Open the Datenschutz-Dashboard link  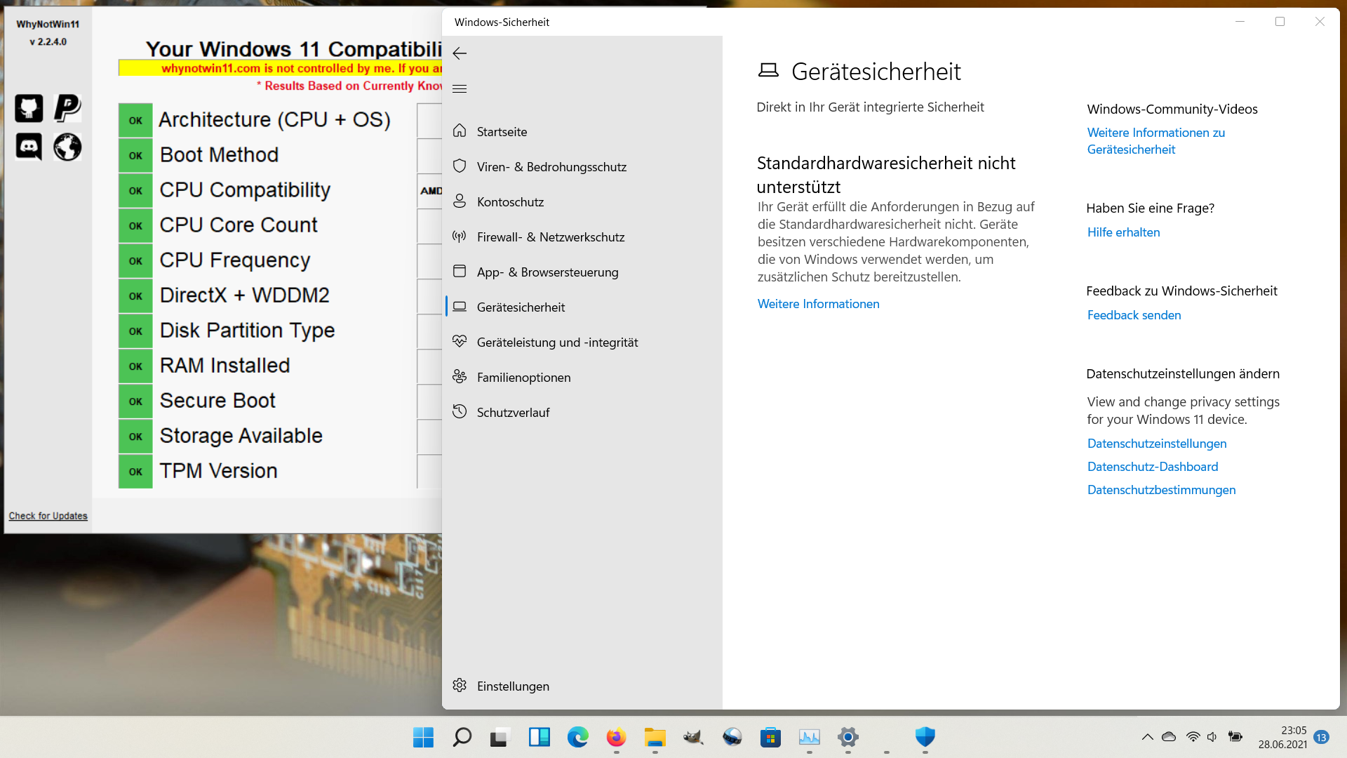coord(1152,467)
